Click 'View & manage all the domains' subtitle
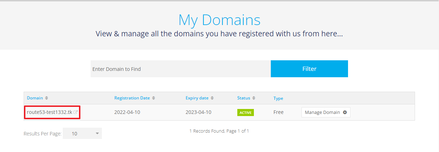The width and height of the screenshot is (439, 152). click(x=219, y=34)
